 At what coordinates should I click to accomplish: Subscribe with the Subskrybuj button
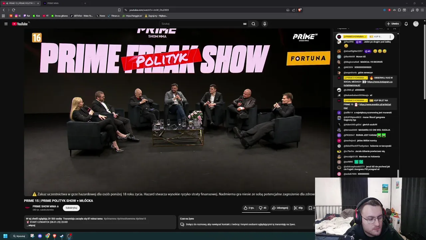click(x=71, y=208)
